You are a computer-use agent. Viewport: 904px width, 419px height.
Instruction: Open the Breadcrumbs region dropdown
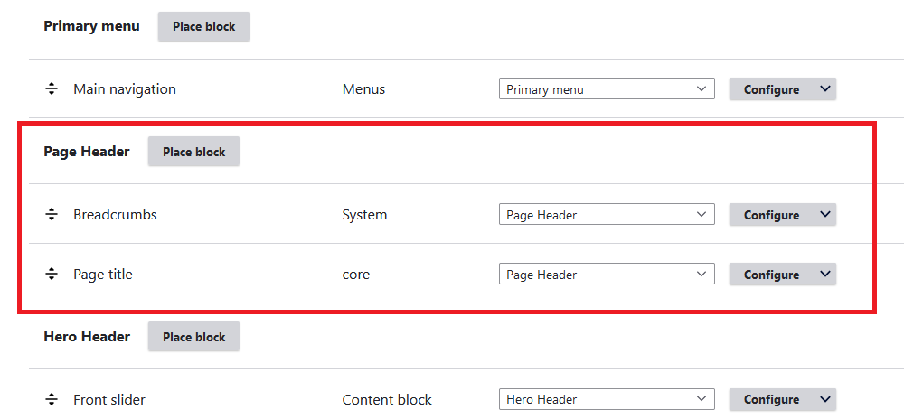607,215
